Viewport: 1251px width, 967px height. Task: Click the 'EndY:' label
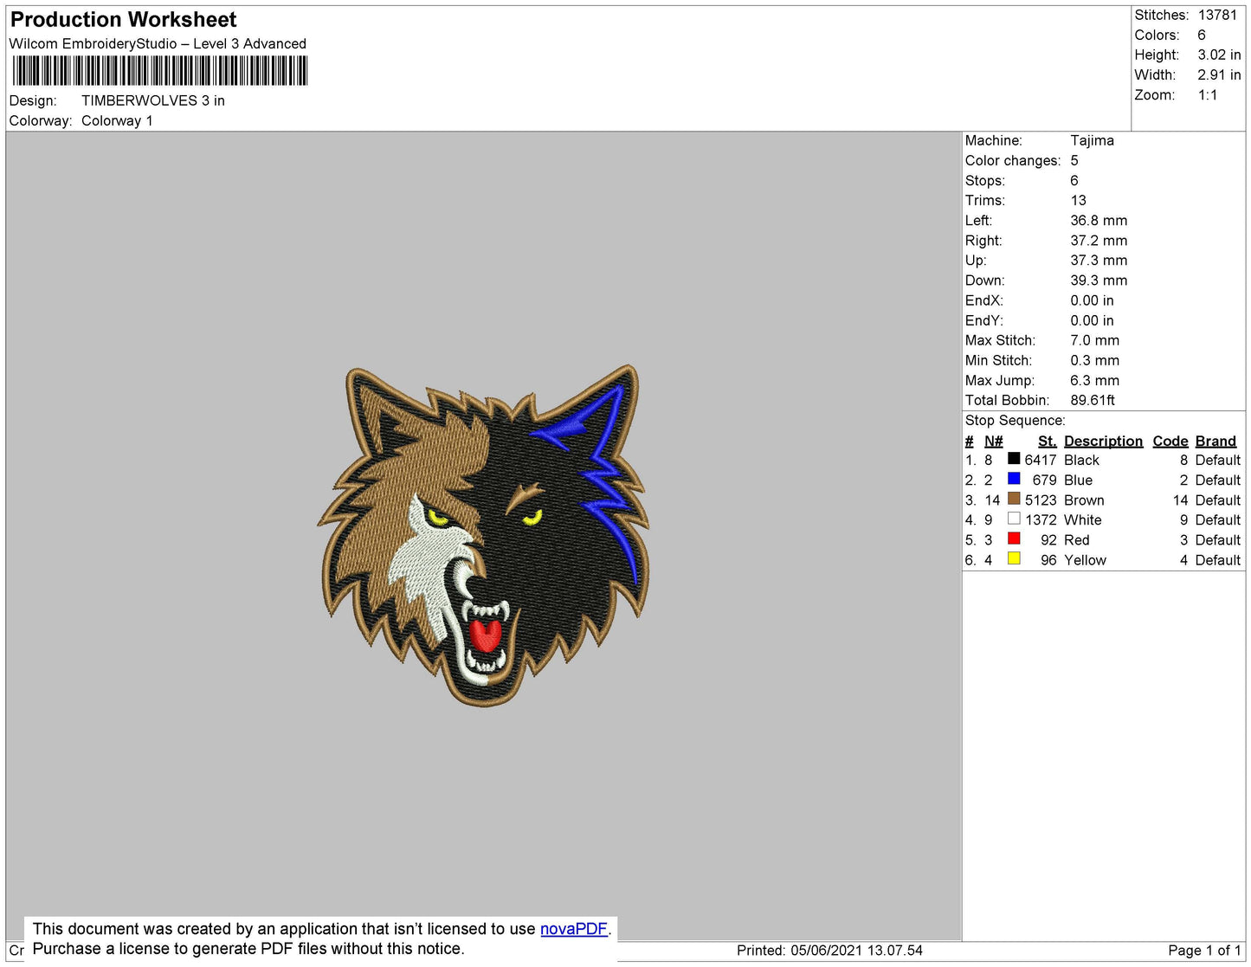tap(984, 320)
